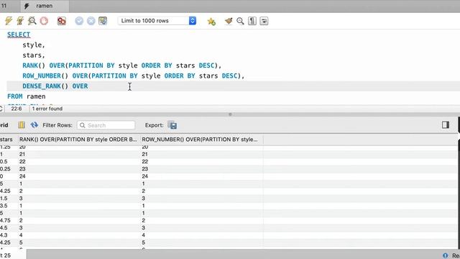460x259 pixels.
Task: Select the RANK cell in the 4.3 stars row
Action: pyautogui.click(x=80, y=235)
